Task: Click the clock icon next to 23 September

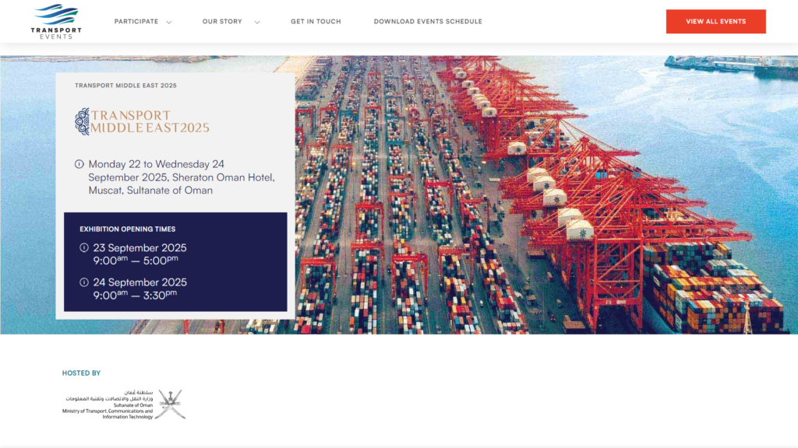Action: [x=84, y=248]
